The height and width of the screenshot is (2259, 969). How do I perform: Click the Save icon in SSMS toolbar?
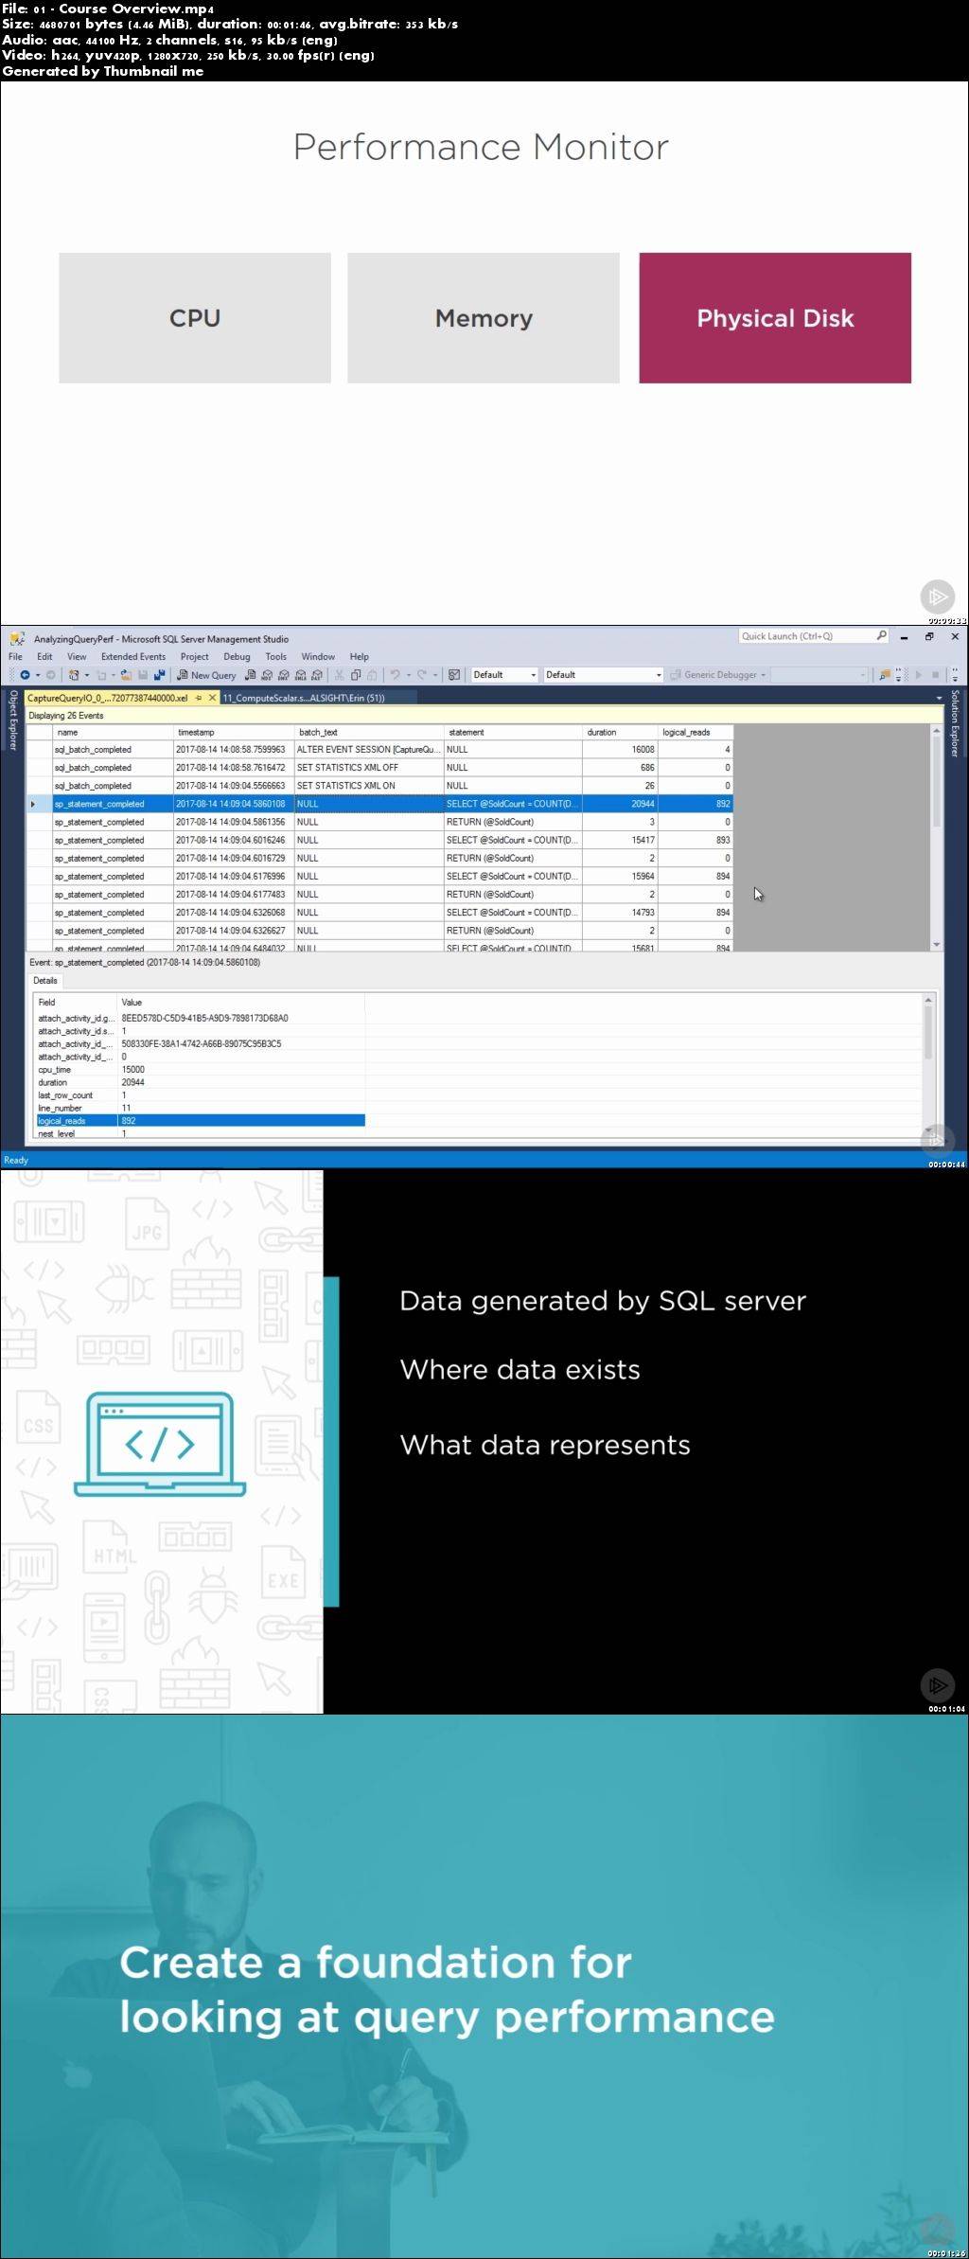tap(142, 675)
